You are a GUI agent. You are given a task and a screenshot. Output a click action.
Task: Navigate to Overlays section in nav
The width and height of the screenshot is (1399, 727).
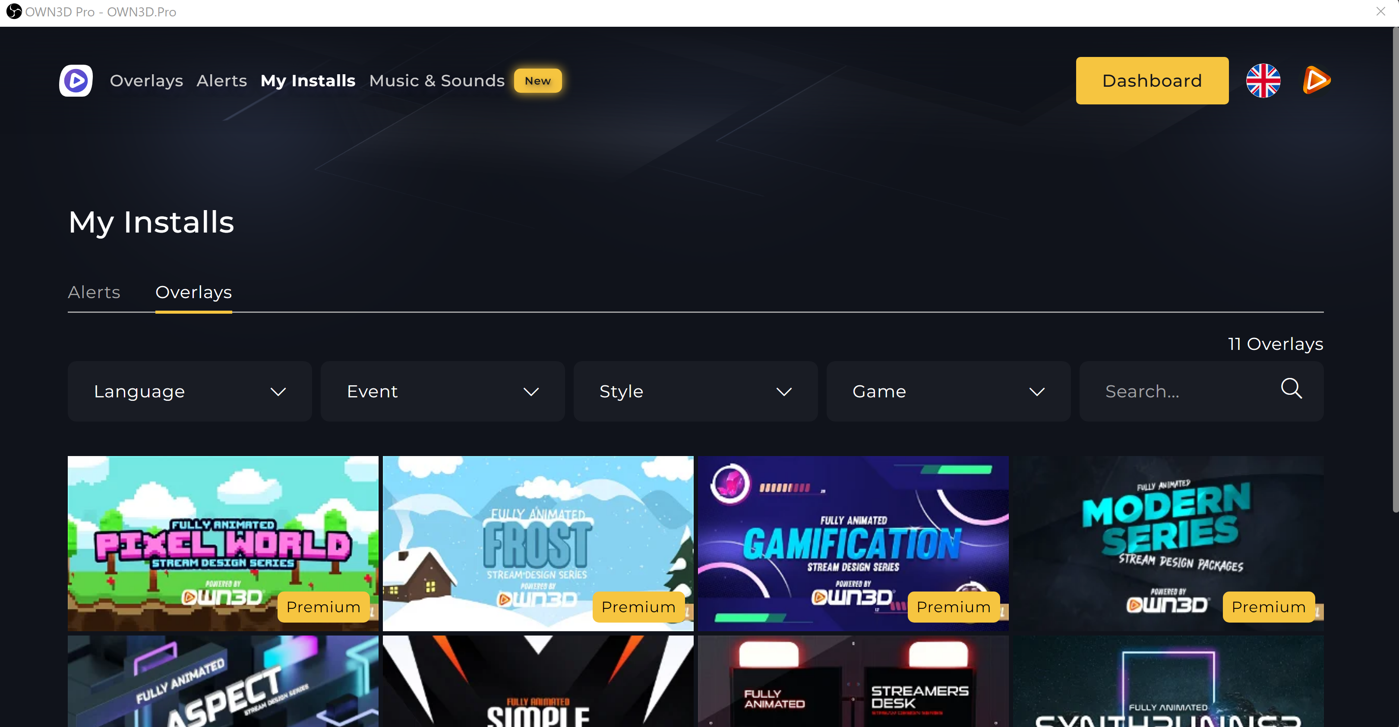click(x=146, y=81)
